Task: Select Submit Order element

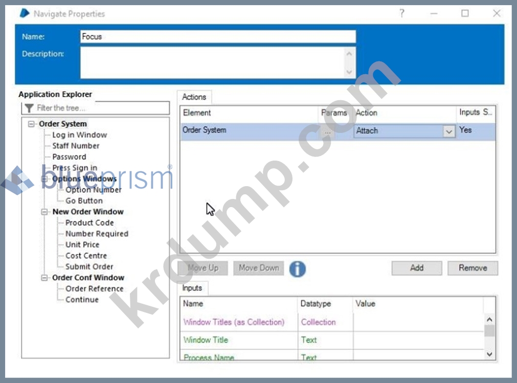Action: click(x=89, y=266)
